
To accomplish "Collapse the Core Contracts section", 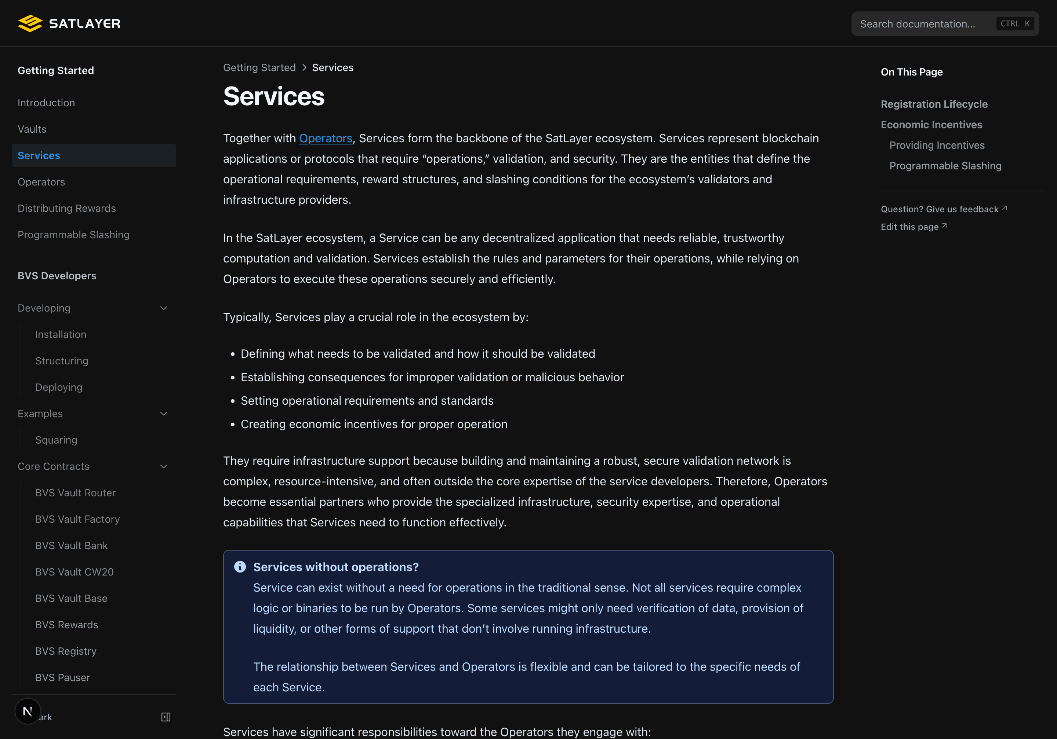I will pyautogui.click(x=164, y=466).
